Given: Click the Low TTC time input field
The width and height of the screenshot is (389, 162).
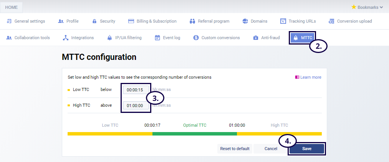Looking at the screenshot, I should (x=135, y=90).
